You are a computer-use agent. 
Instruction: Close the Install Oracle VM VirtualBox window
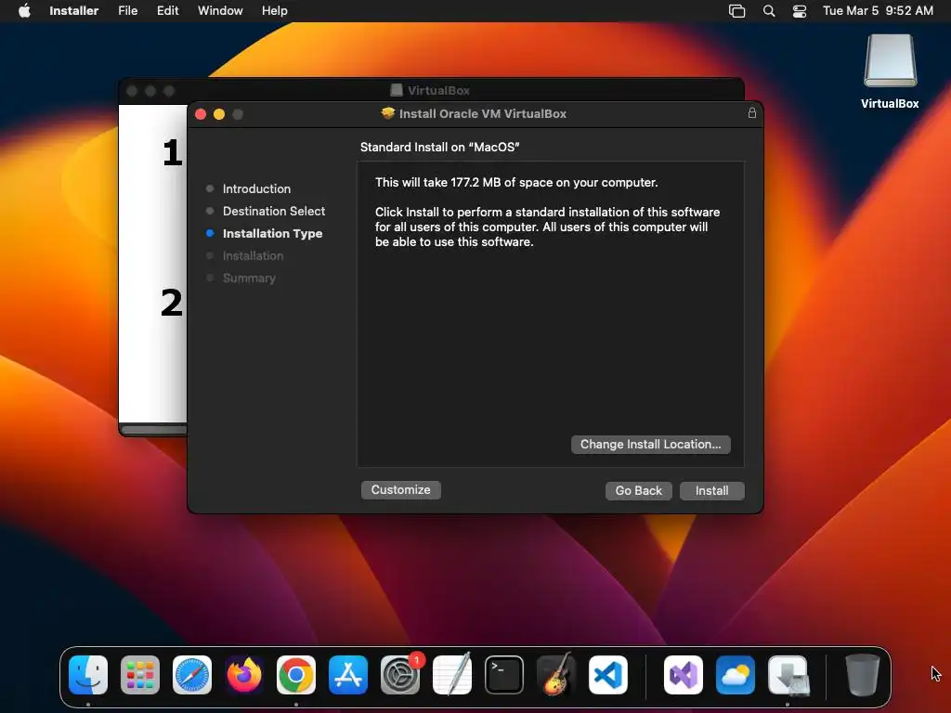pyautogui.click(x=201, y=114)
